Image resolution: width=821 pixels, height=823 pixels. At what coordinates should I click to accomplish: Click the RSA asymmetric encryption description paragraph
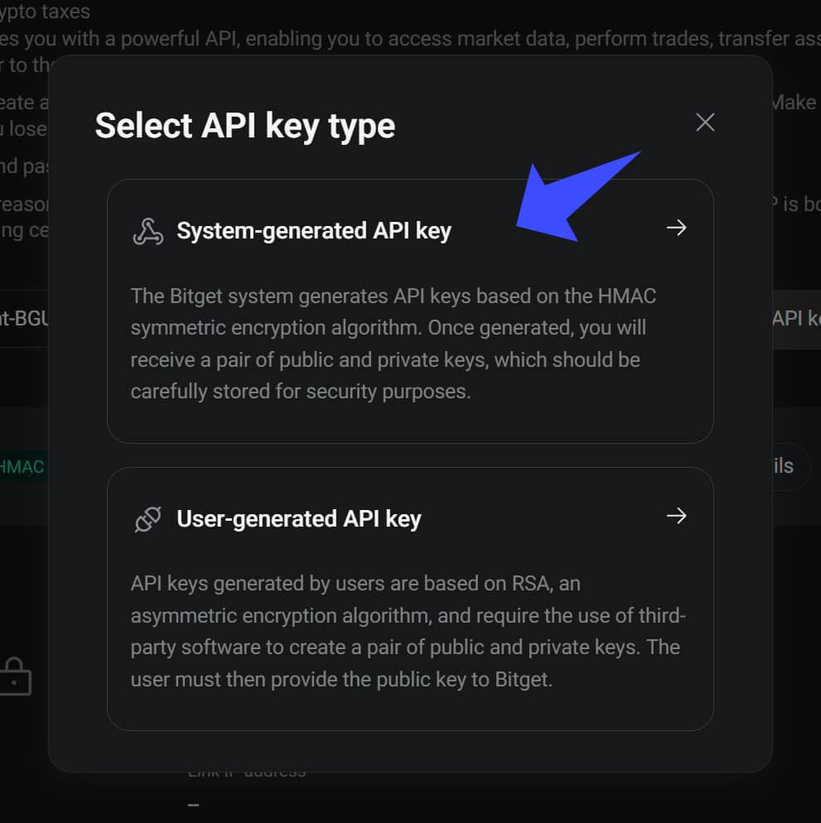click(x=408, y=632)
